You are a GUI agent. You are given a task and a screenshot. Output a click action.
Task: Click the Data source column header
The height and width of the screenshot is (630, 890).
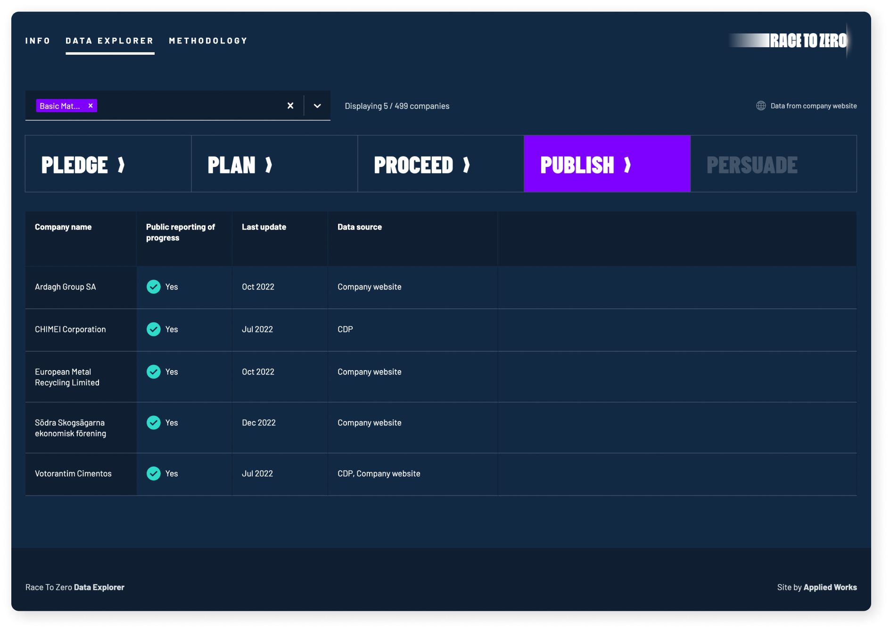point(360,227)
